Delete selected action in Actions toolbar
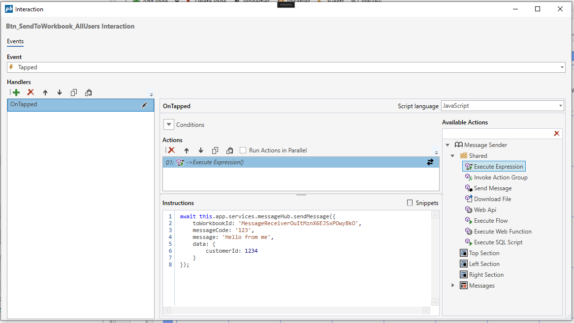574x323 pixels. click(x=172, y=150)
